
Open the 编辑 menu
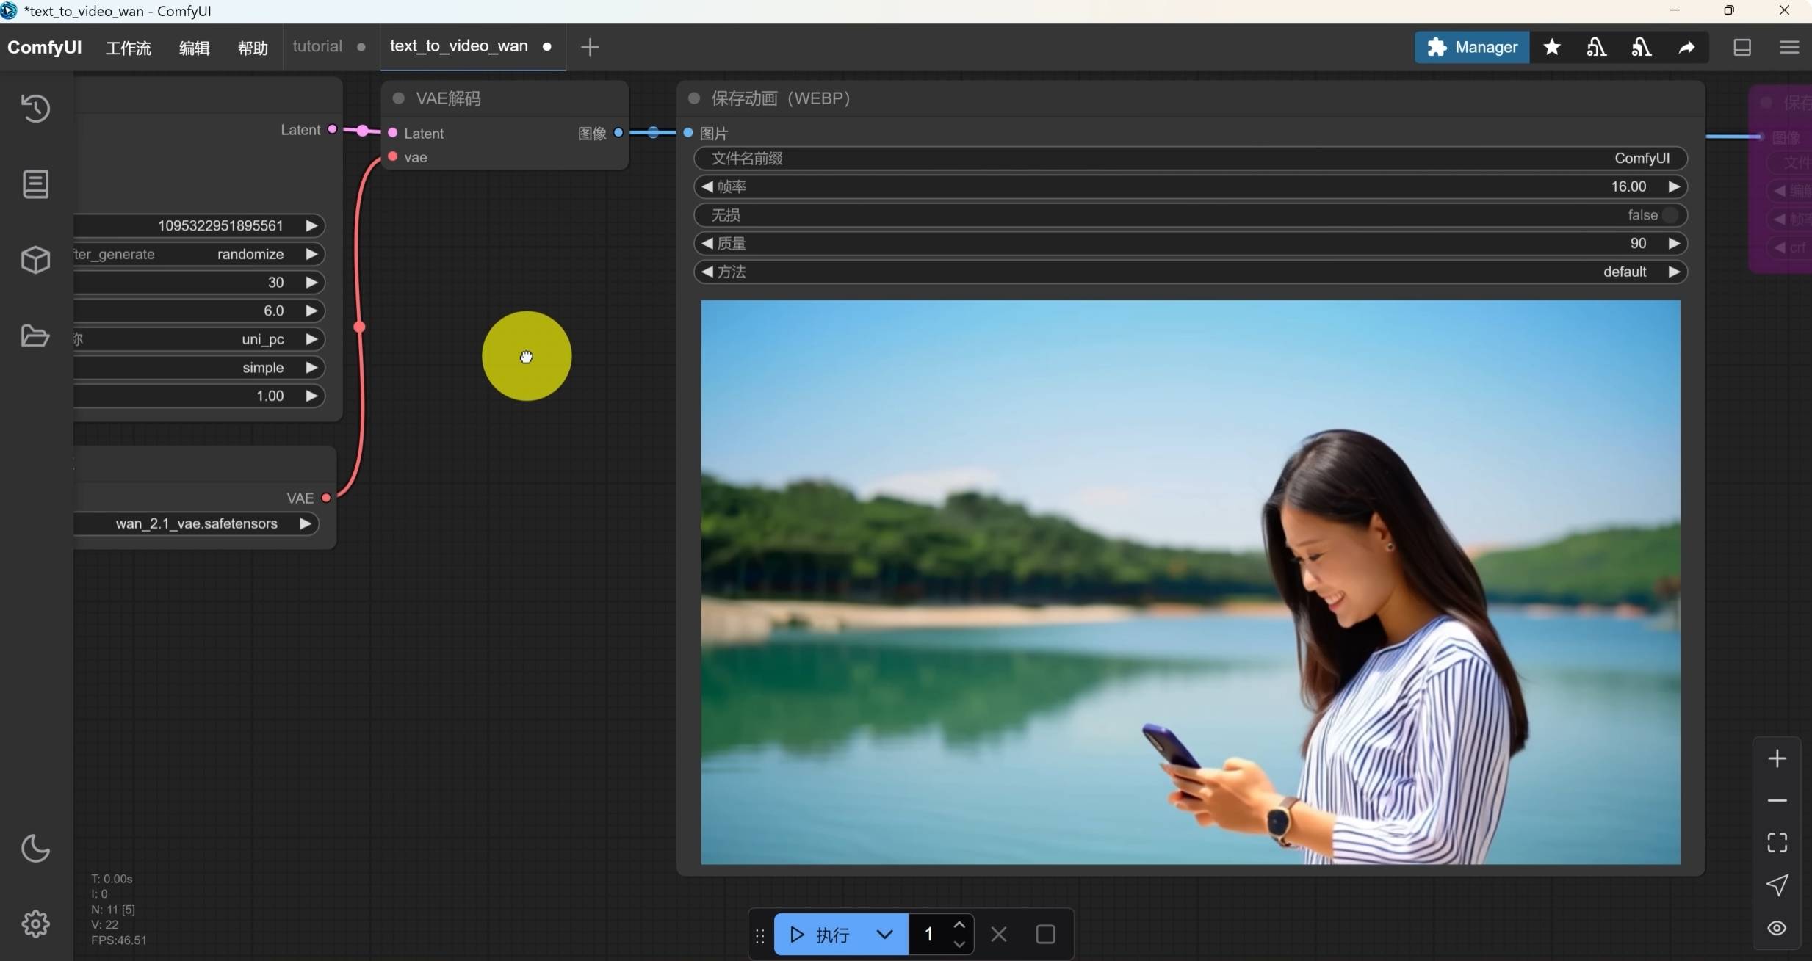pyautogui.click(x=195, y=48)
